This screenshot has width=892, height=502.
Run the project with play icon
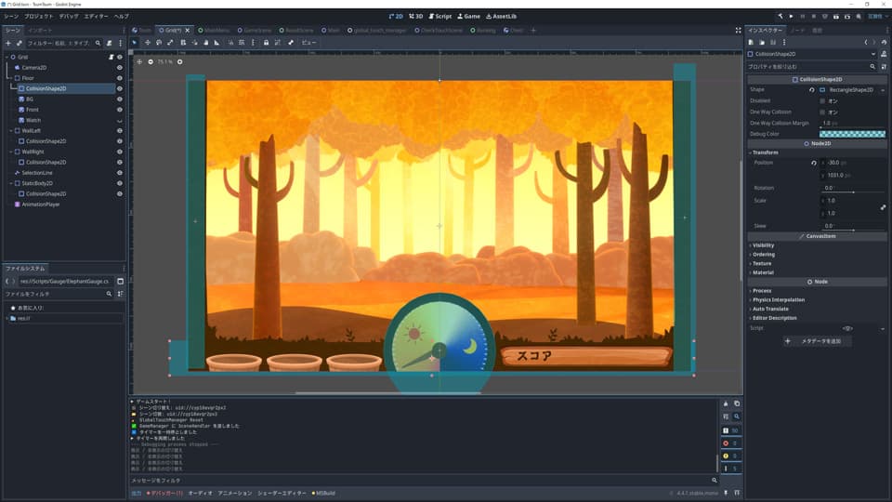coord(792,17)
